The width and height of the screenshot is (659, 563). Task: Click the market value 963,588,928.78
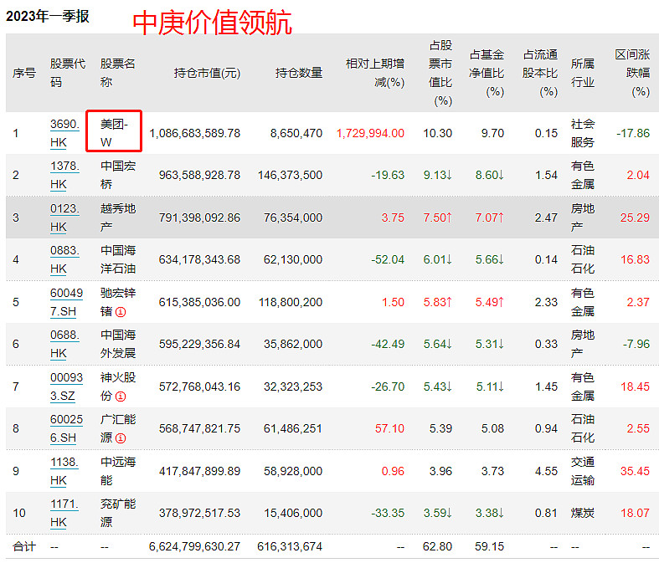click(199, 175)
